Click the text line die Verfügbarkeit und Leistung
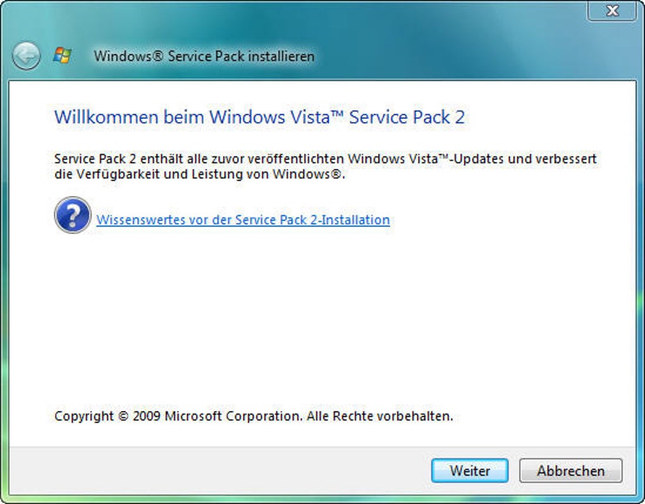 tap(200, 175)
